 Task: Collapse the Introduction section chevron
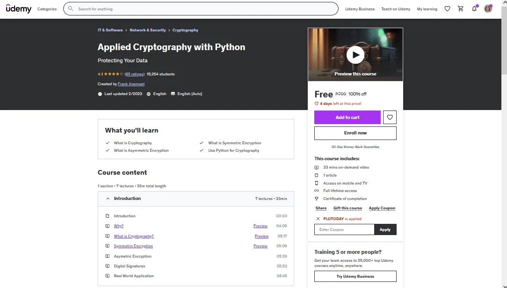point(108,199)
